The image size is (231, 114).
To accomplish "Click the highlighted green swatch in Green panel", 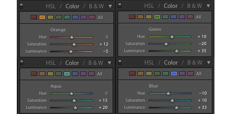I will tap(157, 17).
